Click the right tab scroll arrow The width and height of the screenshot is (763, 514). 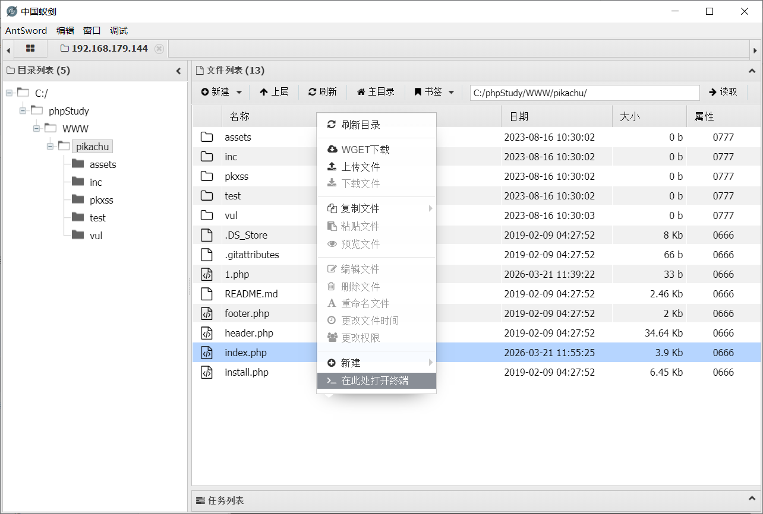[755, 50]
